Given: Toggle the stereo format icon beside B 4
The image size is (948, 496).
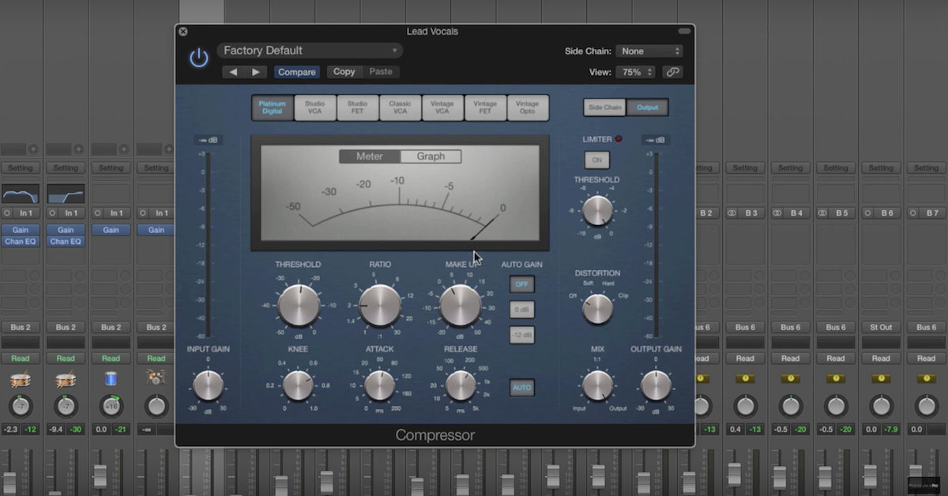Looking at the screenshot, I should [x=777, y=213].
